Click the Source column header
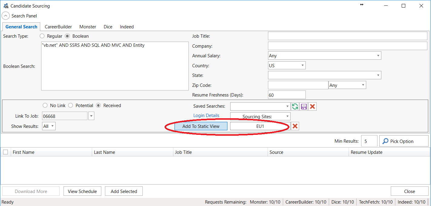This screenshot has height=206, width=431. 308,152
